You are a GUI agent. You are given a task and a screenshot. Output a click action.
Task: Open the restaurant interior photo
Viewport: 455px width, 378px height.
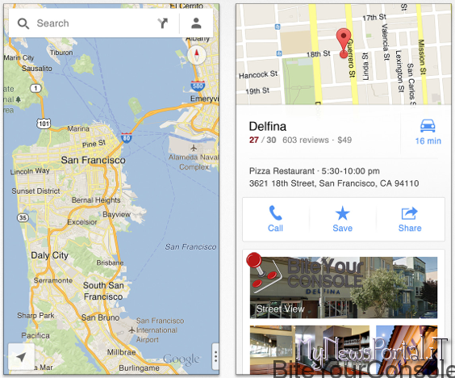(309, 350)
